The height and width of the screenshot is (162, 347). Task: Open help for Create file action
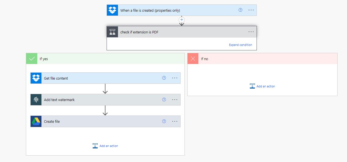click(164, 121)
